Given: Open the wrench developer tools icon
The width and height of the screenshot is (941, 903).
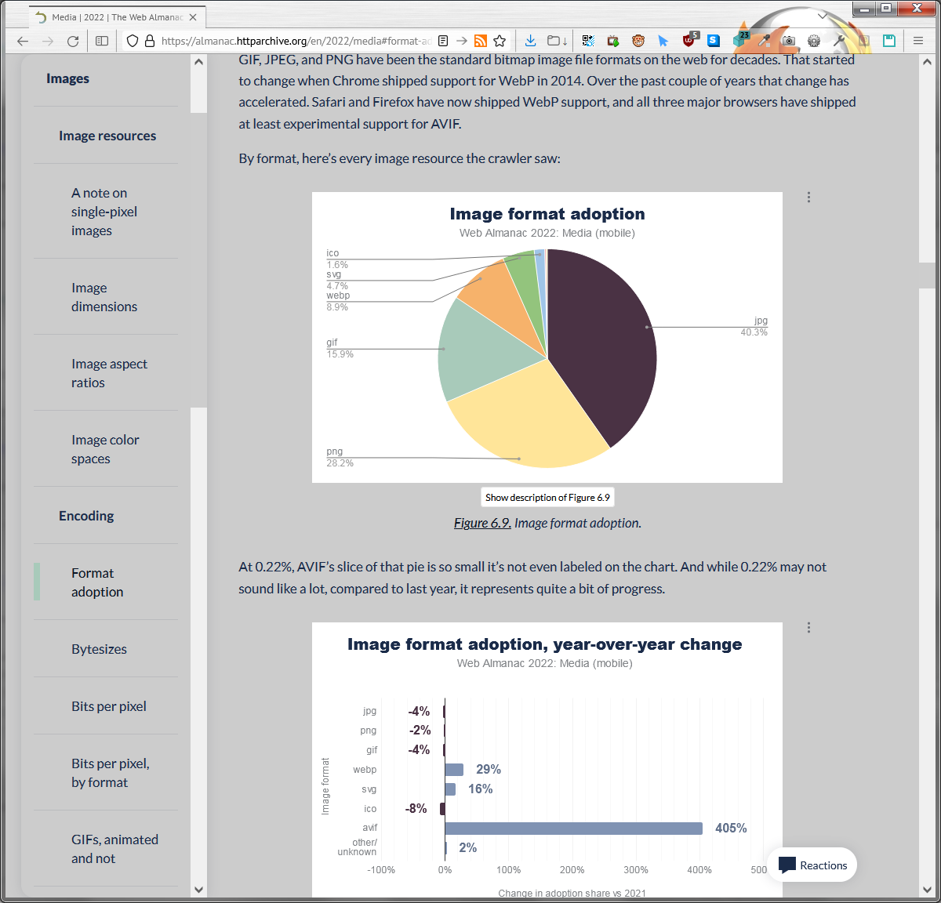Looking at the screenshot, I should (839, 41).
